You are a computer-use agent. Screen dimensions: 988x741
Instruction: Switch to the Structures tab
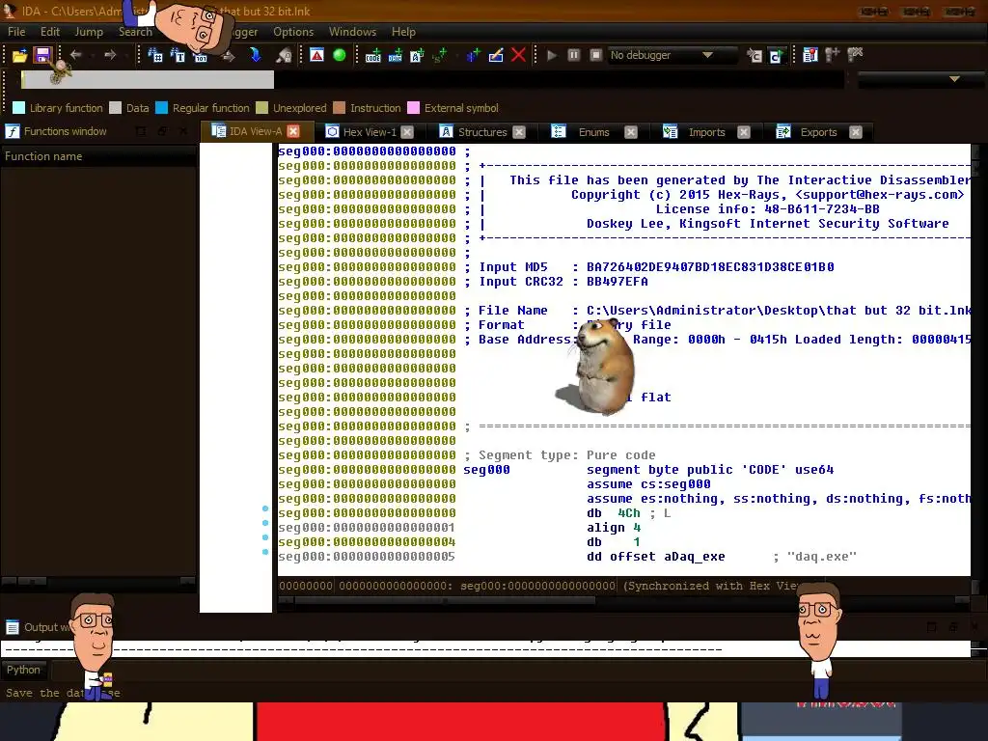[482, 131]
